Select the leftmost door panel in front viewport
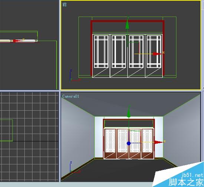The width and height of the screenshot is (204, 187). tap(101, 56)
